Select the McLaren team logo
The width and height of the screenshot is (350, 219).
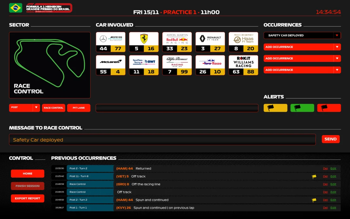(110, 62)
